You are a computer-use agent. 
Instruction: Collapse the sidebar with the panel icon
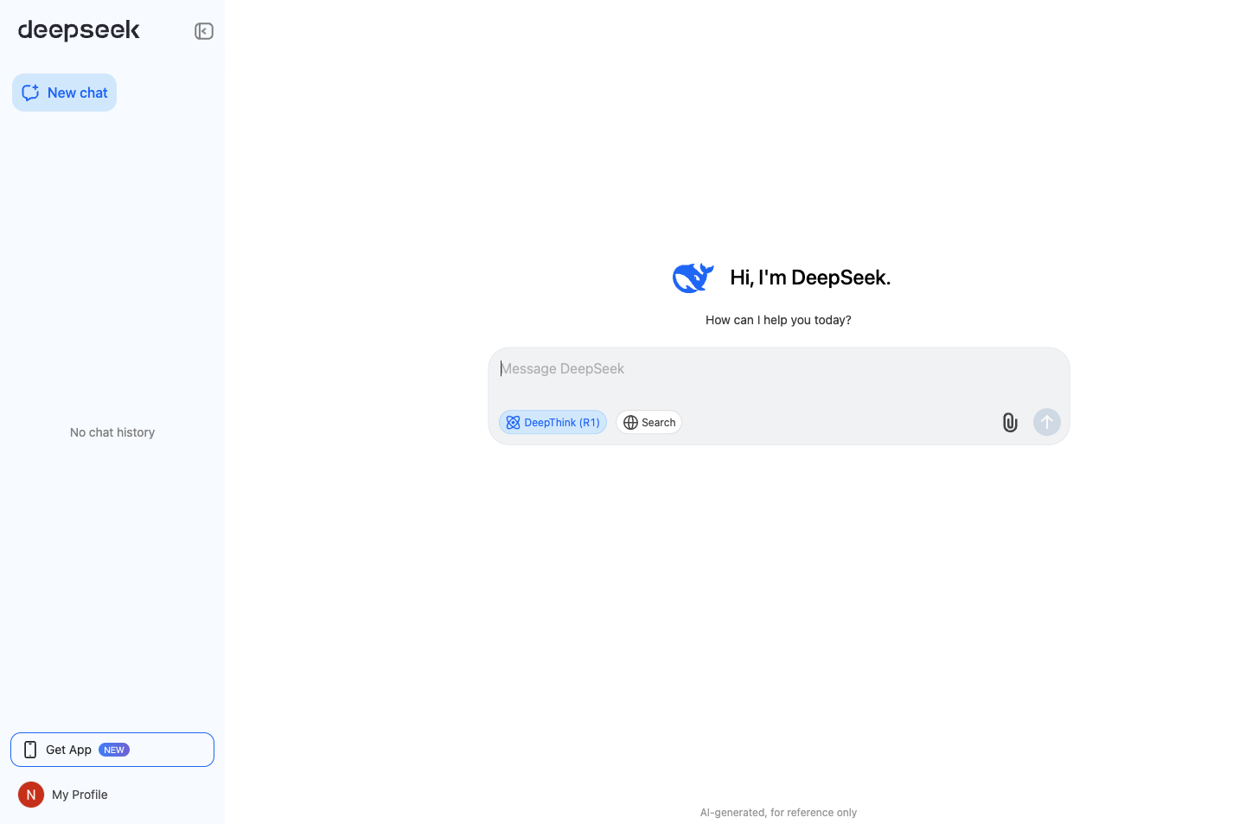click(204, 31)
